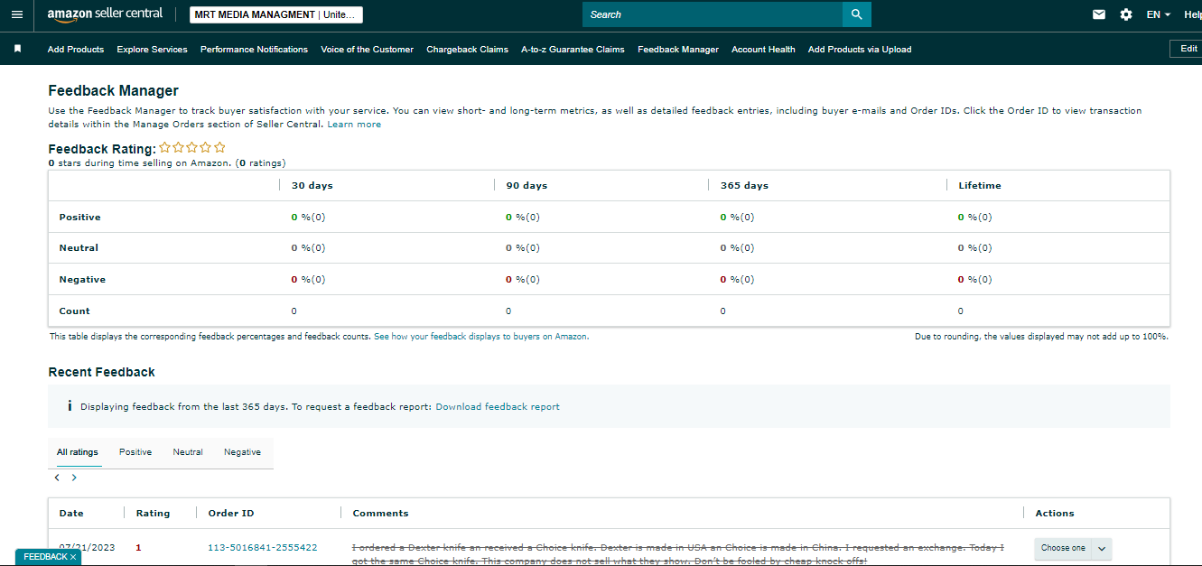Screen dimensions: 1202x566
Task: Open the hamburger main menu
Action: pyautogui.click(x=17, y=14)
